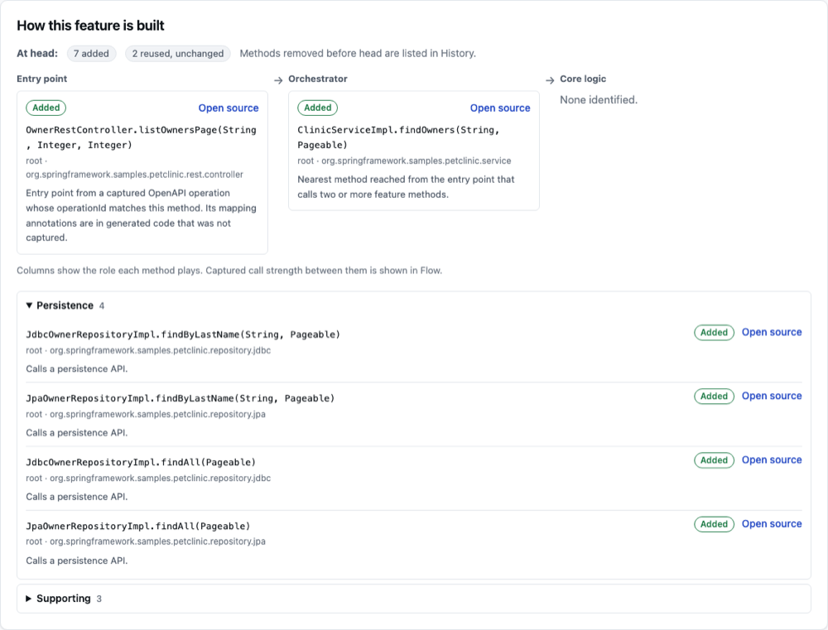
Task: Click the 'How this feature is built' heading
Action: click(x=90, y=26)
